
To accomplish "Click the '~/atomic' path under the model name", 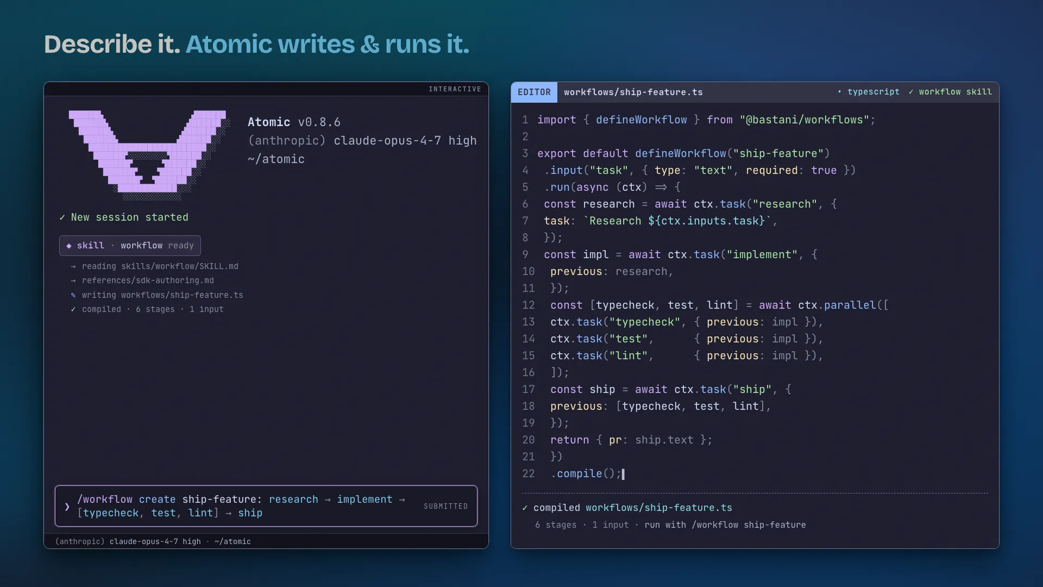I will pos(276,159).
